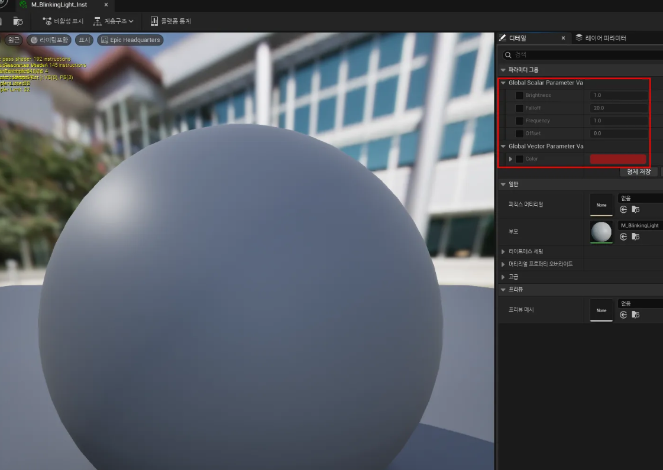
Task: Click the browse-to-asset folder icon in toolbar
Action: pos(18,21)
